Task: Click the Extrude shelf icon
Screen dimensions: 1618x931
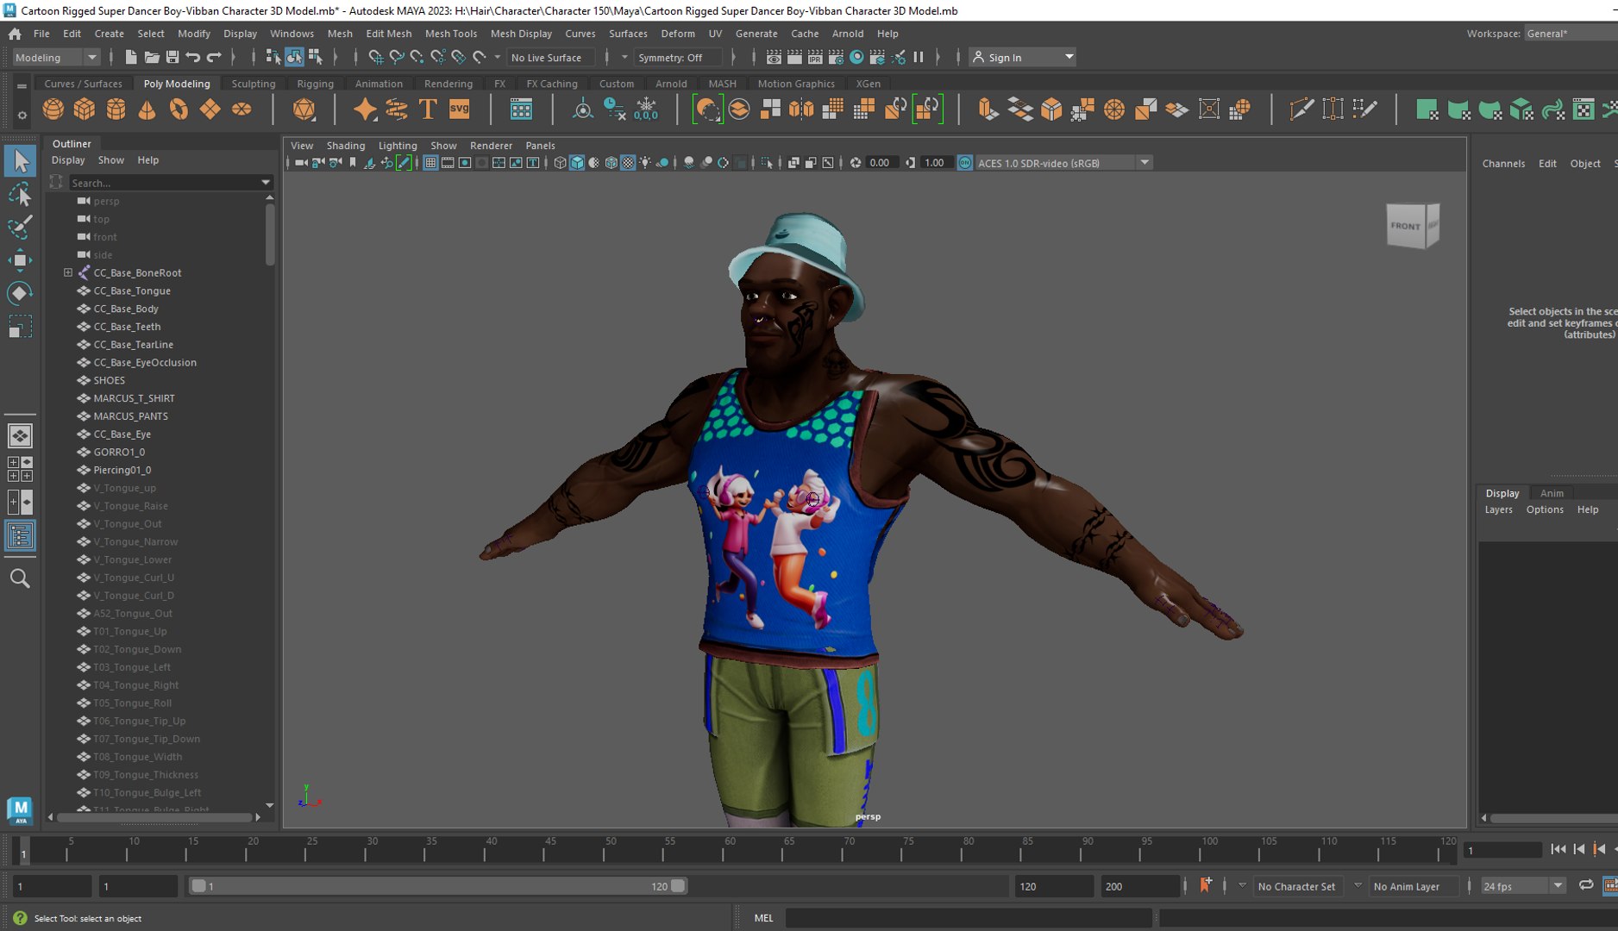Action: (x=988, y=109)
